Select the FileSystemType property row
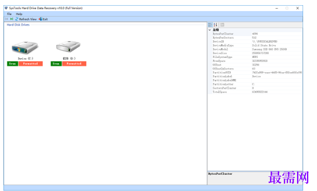 (257, 57)
